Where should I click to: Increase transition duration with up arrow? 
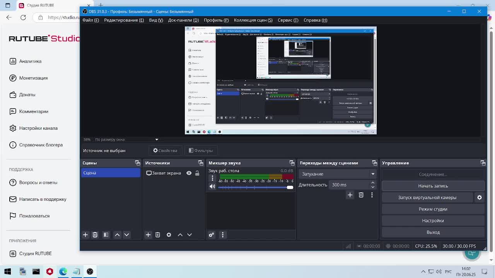(373, 183)
